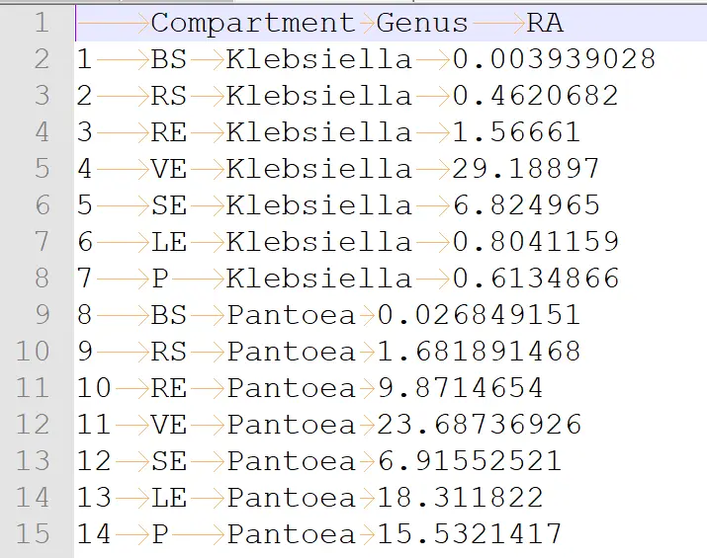
Task: Place cursor on value 23.68736926
Action: point(479,425)
